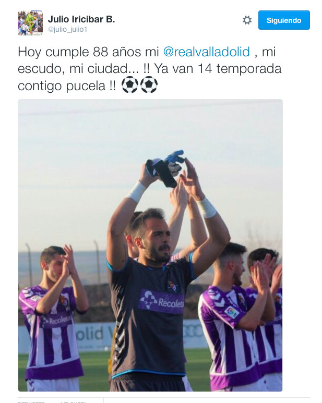Screen dimensions: 322x403
Task: Select the tweet text starting with 'Hoy cumple'
Action: point(150,69)
